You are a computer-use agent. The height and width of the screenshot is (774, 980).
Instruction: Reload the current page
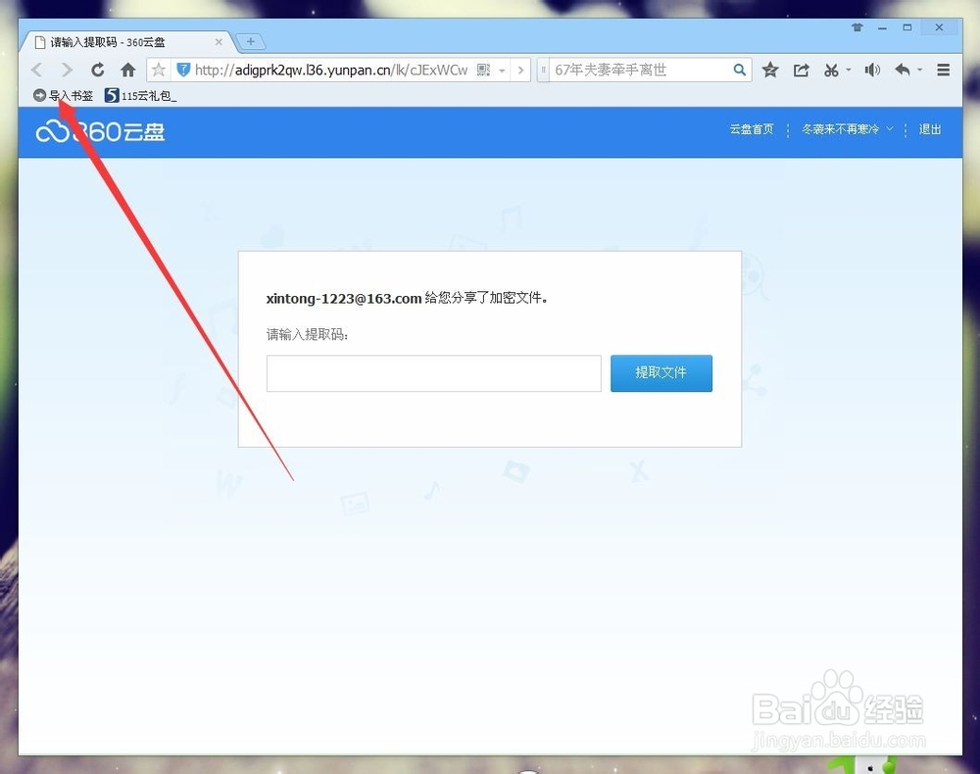[x=97, y=70]
